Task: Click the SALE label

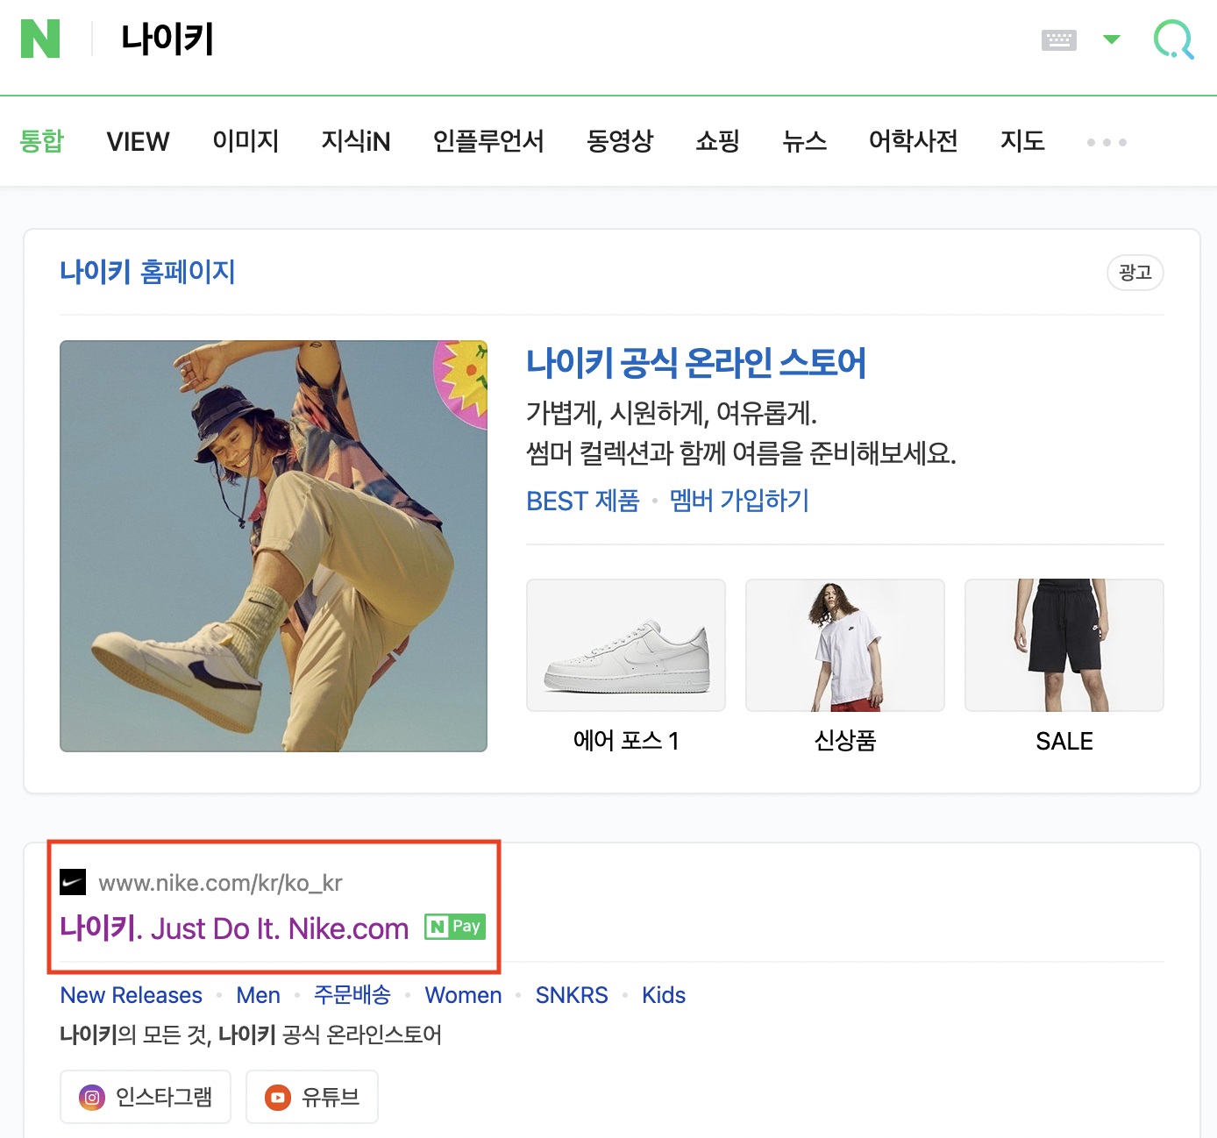Action: [1064, 742]
